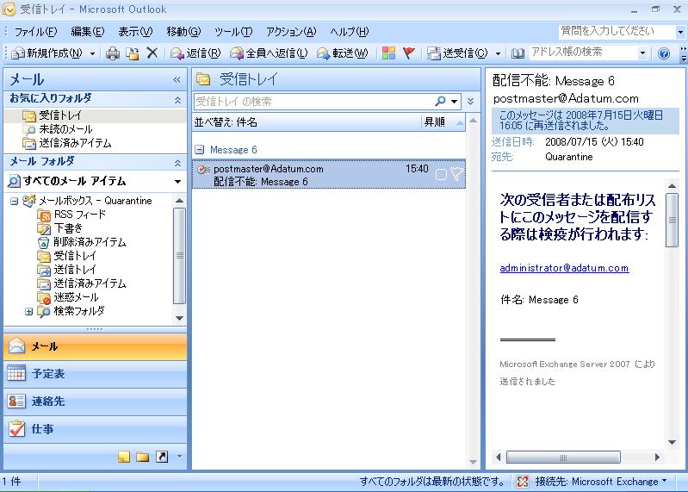Open the 新規作成 dropdown arrow

[93, 53]
